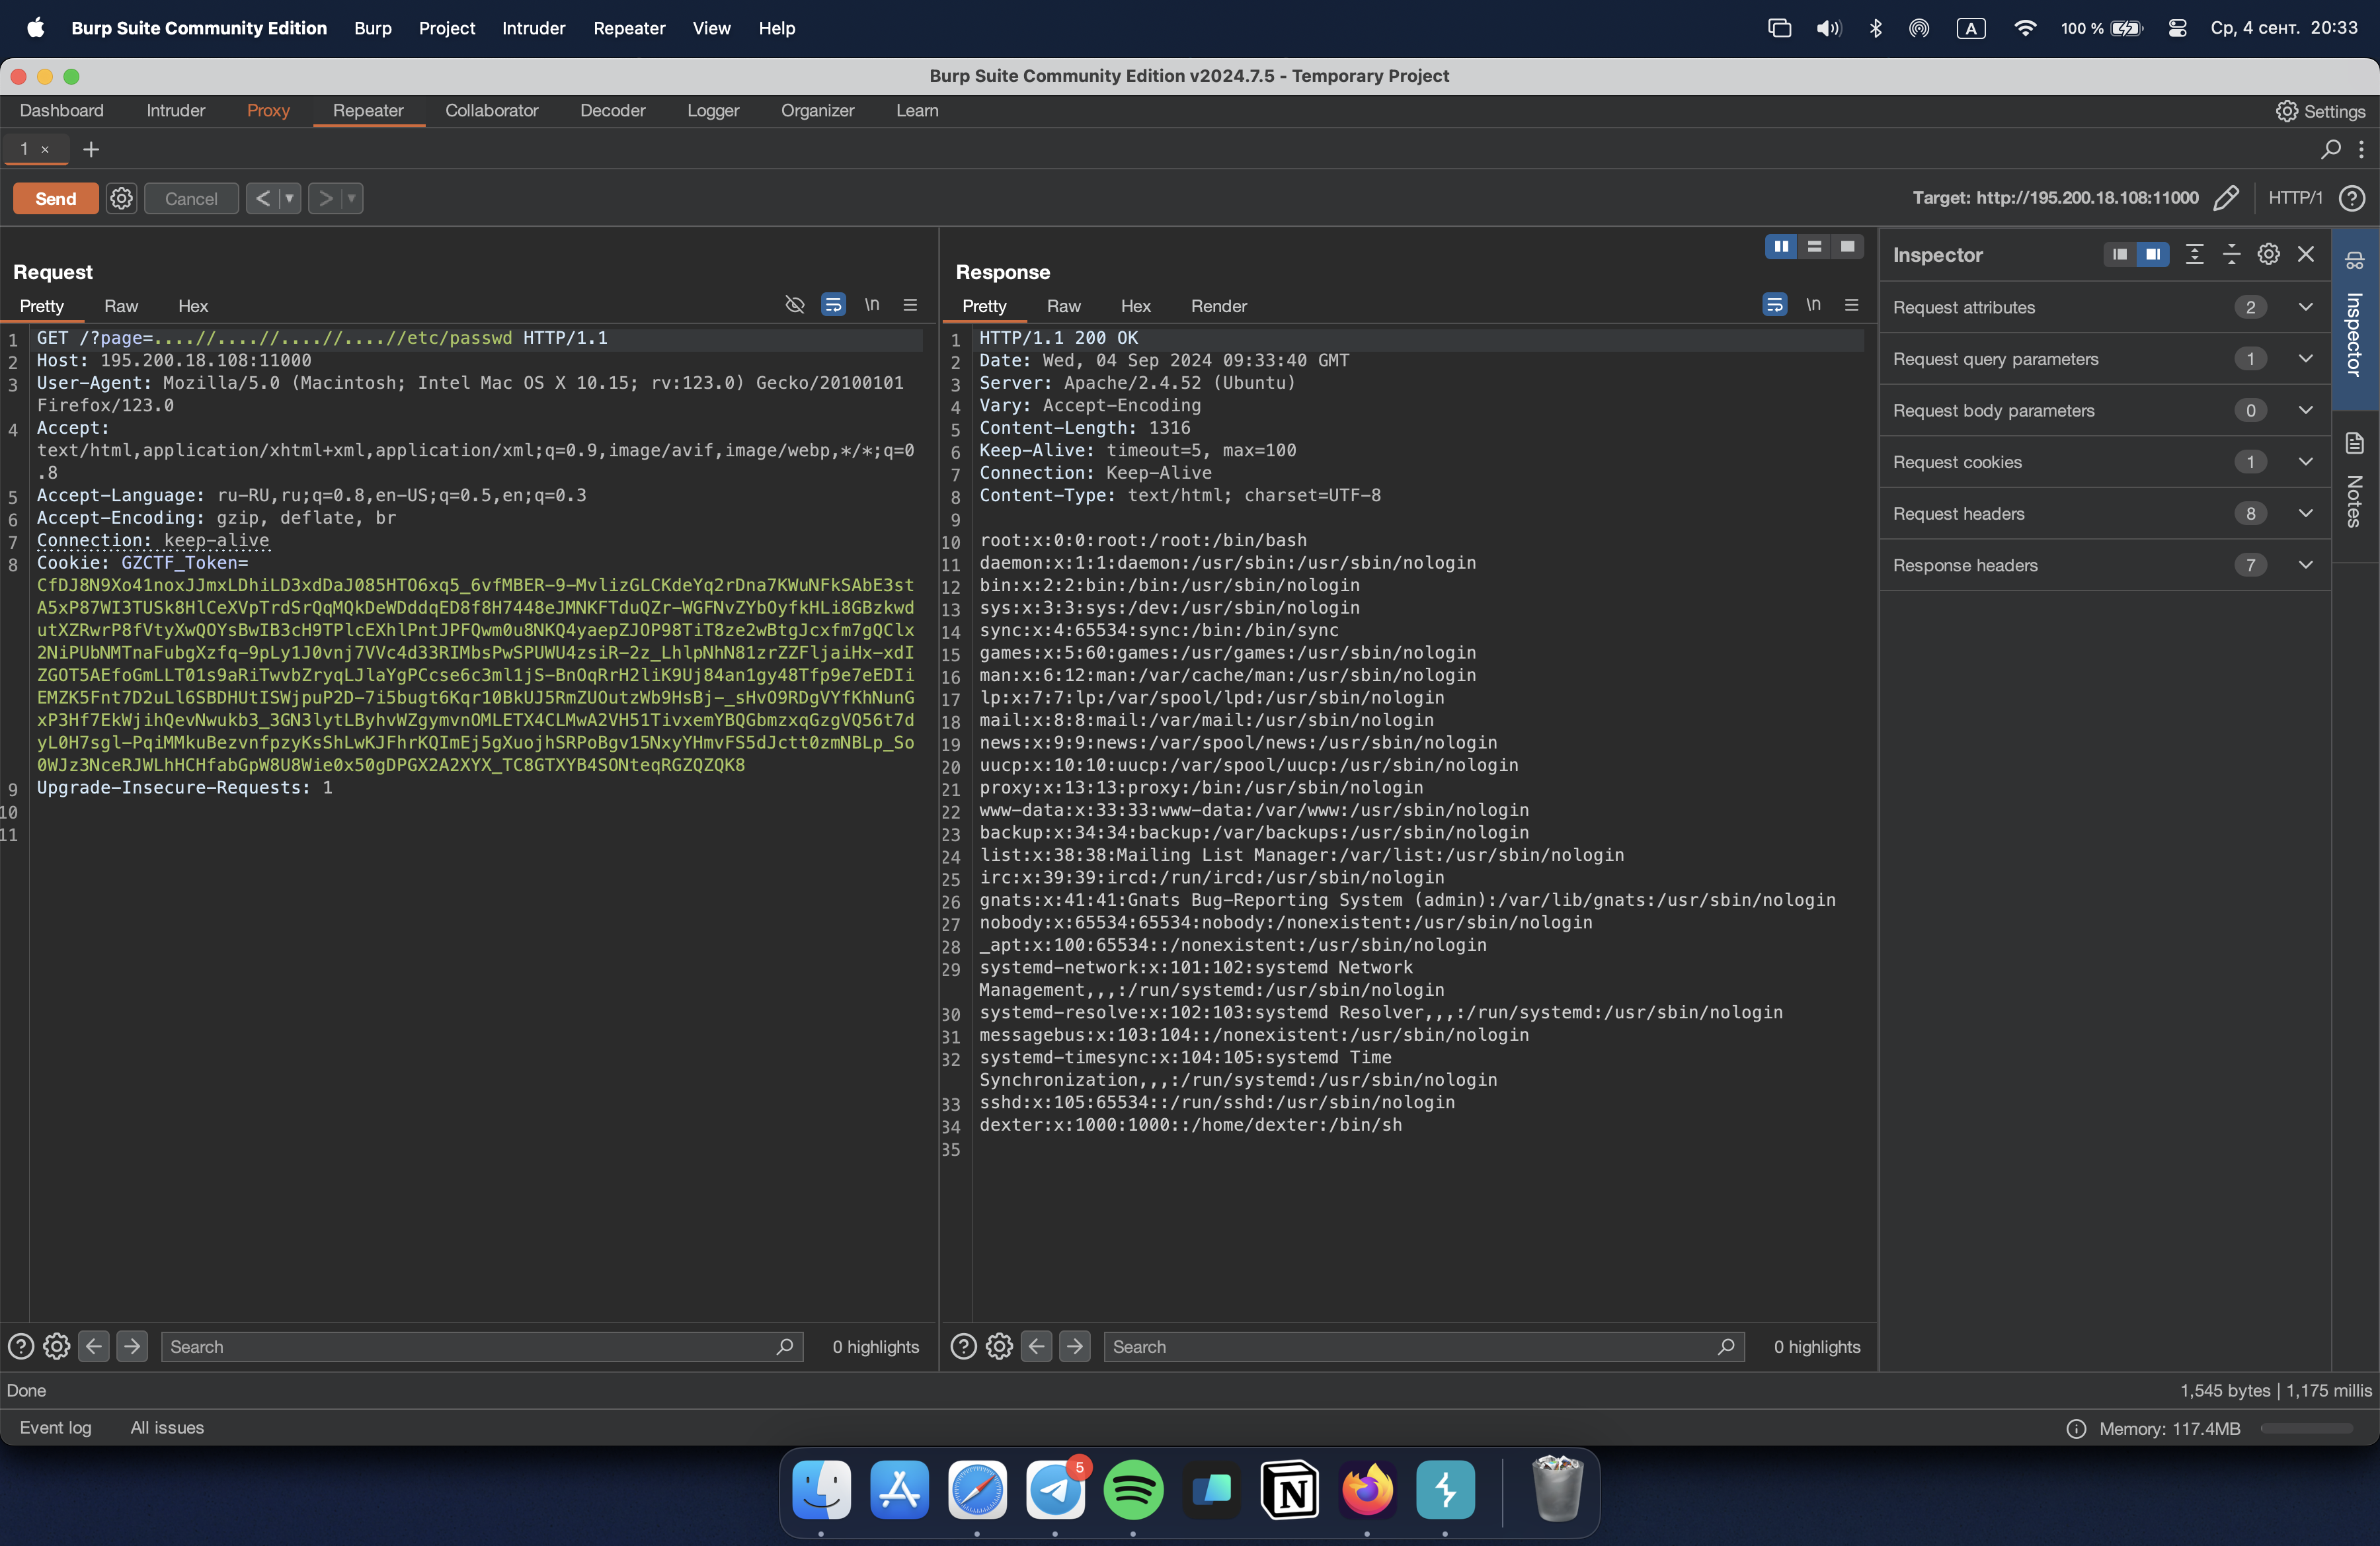Image resolution: width=2380 pixels, height=1546 pixels.
Task: Expand Response headers section
Action: click(2305, 565)
